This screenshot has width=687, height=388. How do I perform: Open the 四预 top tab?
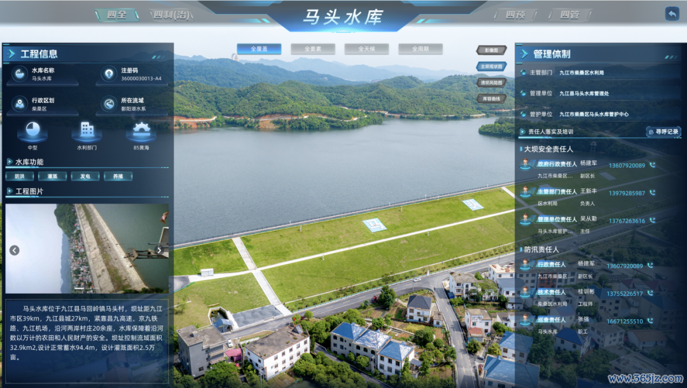[x=515, y=15]
